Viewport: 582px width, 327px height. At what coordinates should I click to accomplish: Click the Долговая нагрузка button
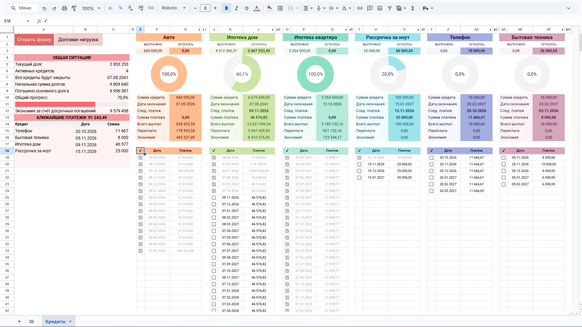pyautogui.click(x=78, y=40)
